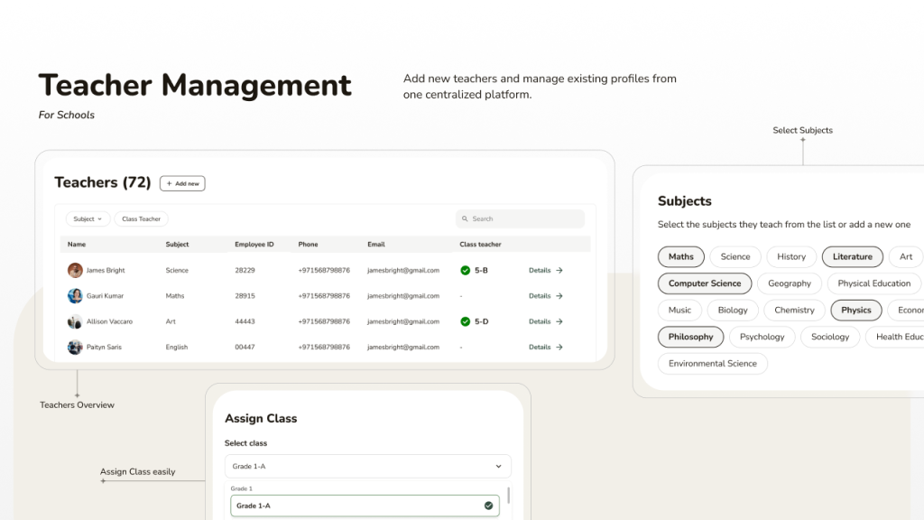
Task: Click checkmark icon on Grade 1-A option
Action: point(488,506)
